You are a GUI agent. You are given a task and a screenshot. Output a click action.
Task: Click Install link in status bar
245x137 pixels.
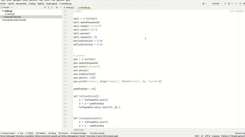coord(82,136)
